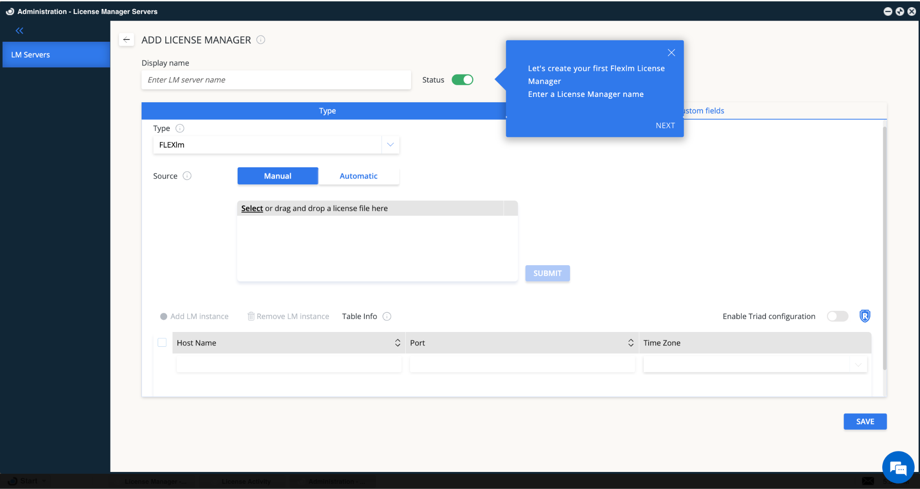920x489 pixels.
Task: Enable Triad configuration
Action: 836,316
